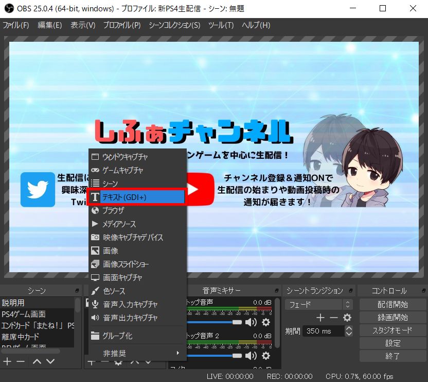Viewport: 428px width, 382px height.
Task: Open the Edit (編集) menu
Action: [50, 25]
